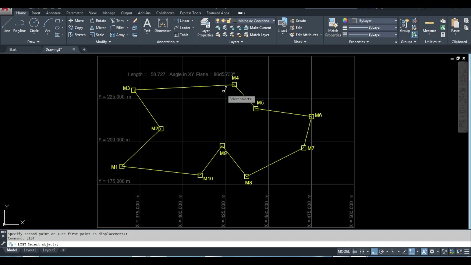
Task: Click the Array tool
Action: [117, 35]
